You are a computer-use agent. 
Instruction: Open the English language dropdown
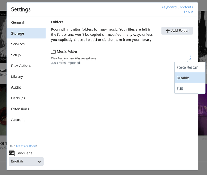coord(26,161)
